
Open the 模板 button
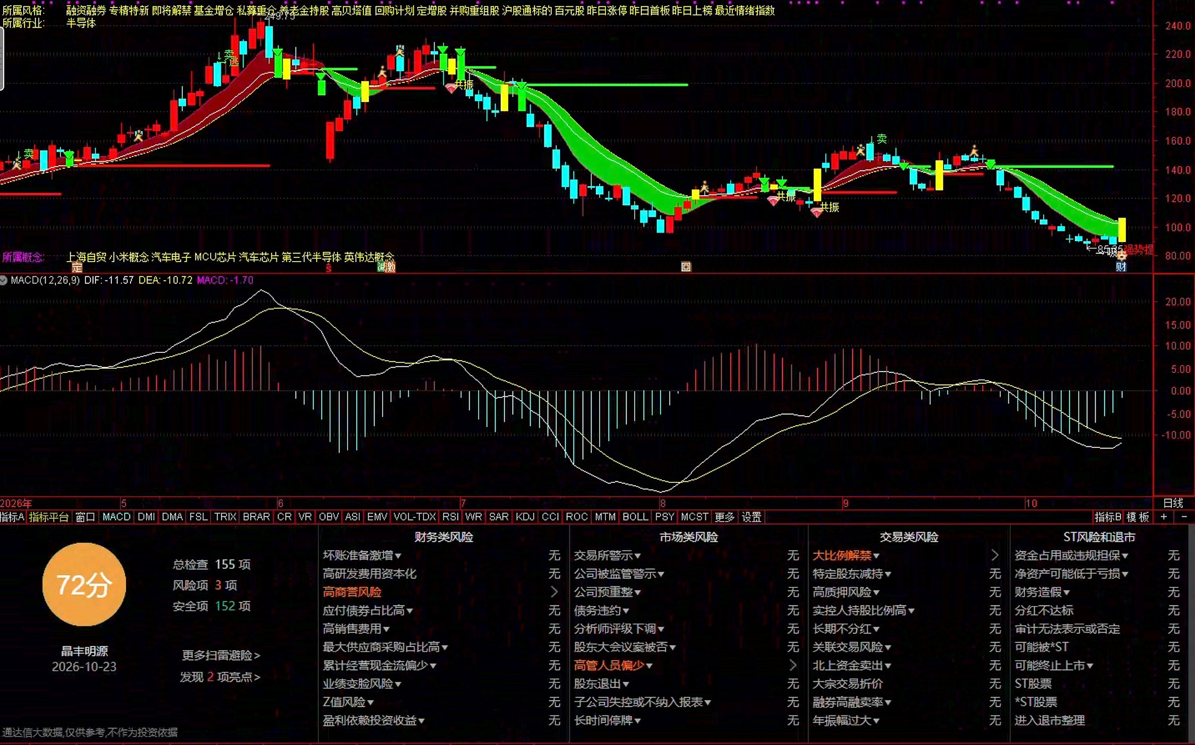coord(1137,517)
